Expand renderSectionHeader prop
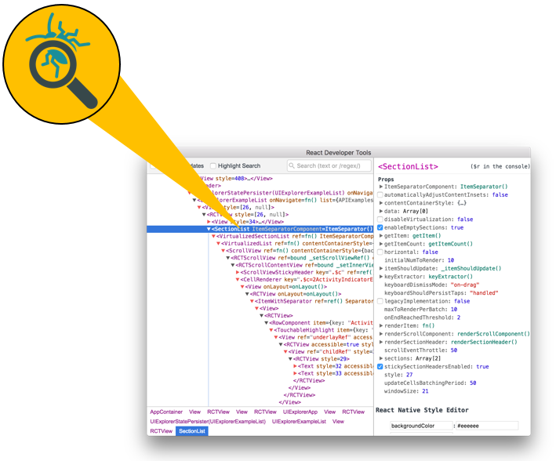Screen dimensions: 556x461 [381, 342]
